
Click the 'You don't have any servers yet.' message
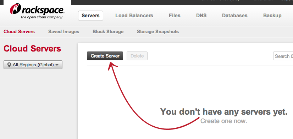pos(224,112)
